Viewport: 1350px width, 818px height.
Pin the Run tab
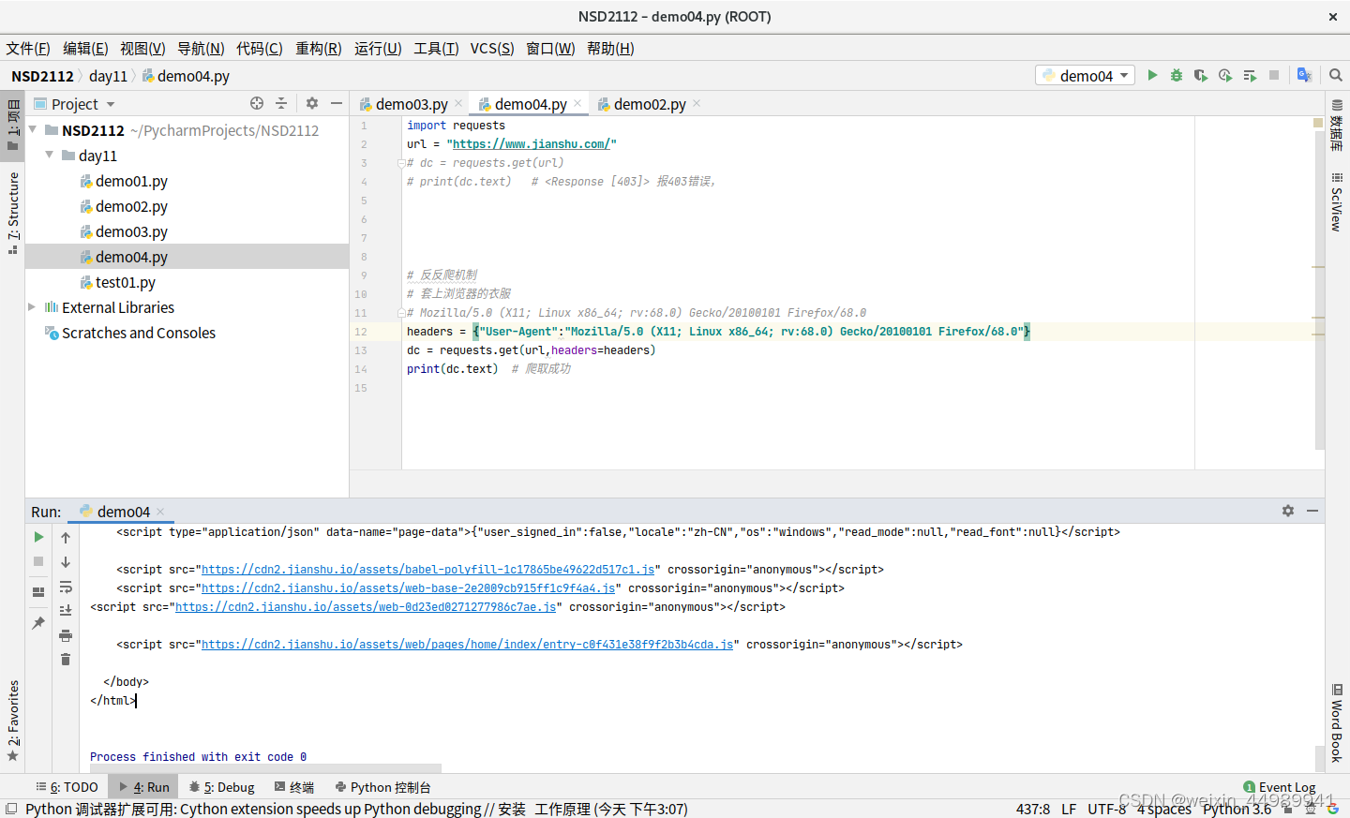pyautogui.click(x=38, y=623)
